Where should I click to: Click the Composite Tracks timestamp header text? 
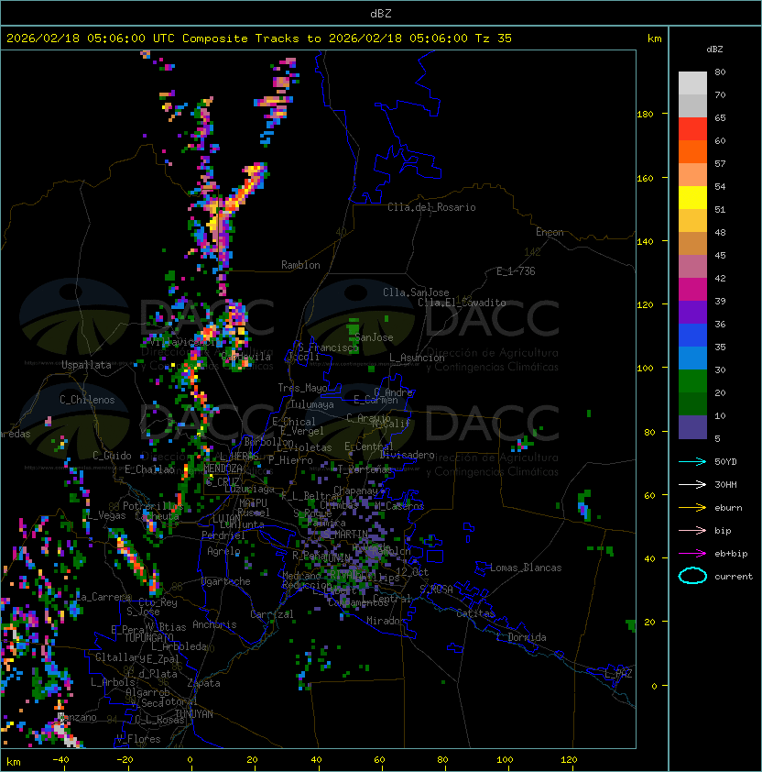(259, 39)
